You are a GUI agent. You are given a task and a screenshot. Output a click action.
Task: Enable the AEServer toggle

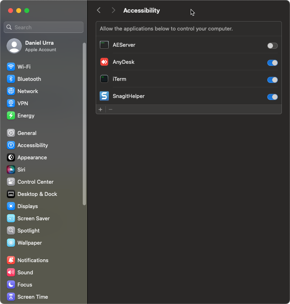pos(273,46)
